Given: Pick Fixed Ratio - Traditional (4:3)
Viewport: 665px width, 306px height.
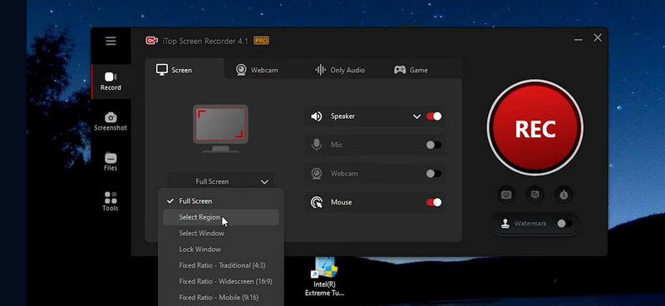Looking at the screenshot, I should pyautogui.click(x=220, y=266).
